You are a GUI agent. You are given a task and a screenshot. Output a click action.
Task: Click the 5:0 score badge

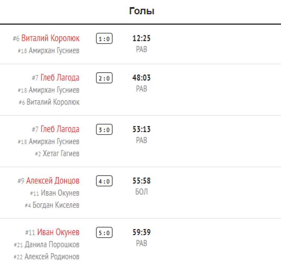(x=104, y=233)
